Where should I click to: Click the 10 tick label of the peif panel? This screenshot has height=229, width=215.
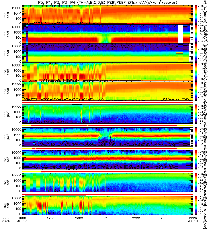19,214
